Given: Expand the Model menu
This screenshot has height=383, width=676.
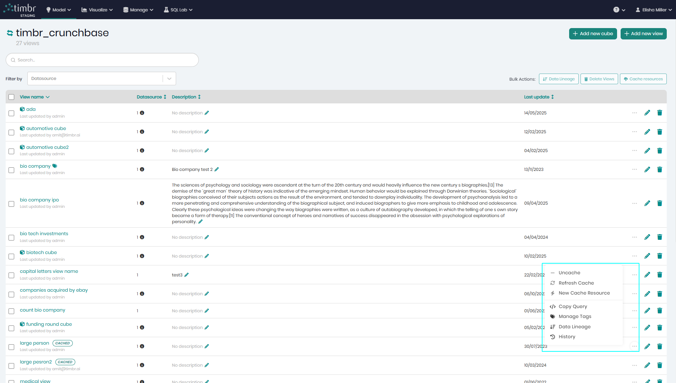Looking at the screenshot, I should tap(58, 10).
